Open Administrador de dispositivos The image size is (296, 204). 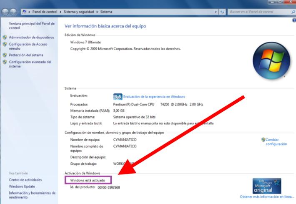point(32,37)
